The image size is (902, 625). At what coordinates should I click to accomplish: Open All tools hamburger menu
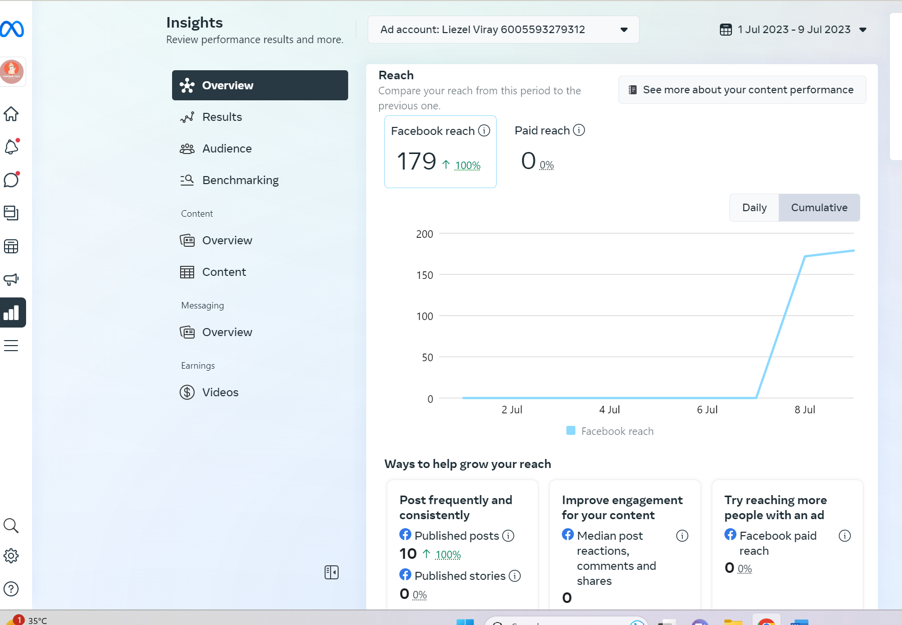pyautogui.click(x=11, y=346)
